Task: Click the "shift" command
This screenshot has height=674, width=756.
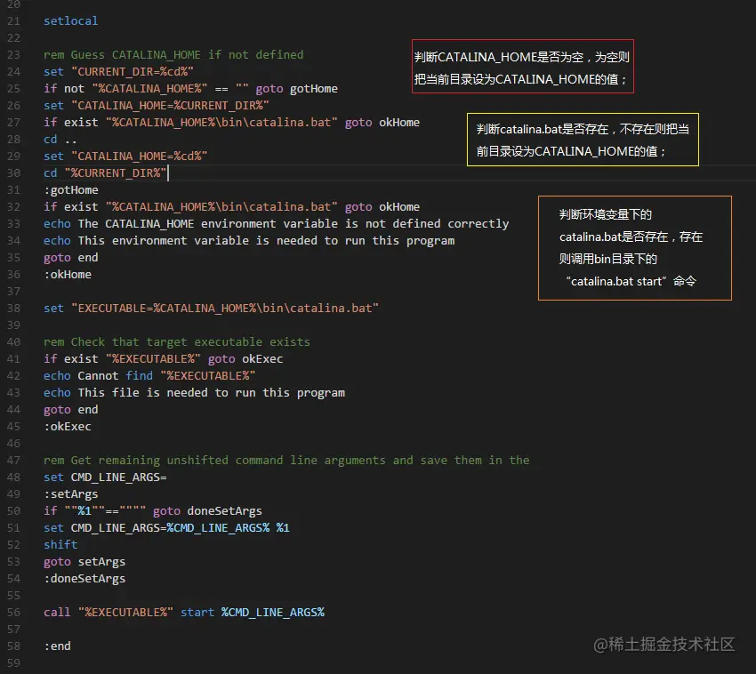Action: click(x=60, y=544)
